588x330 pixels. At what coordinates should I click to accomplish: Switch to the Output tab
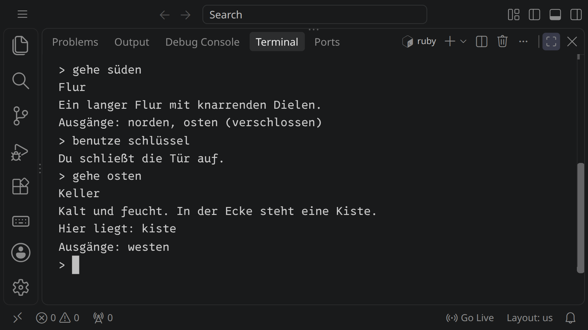click(132, 42)
